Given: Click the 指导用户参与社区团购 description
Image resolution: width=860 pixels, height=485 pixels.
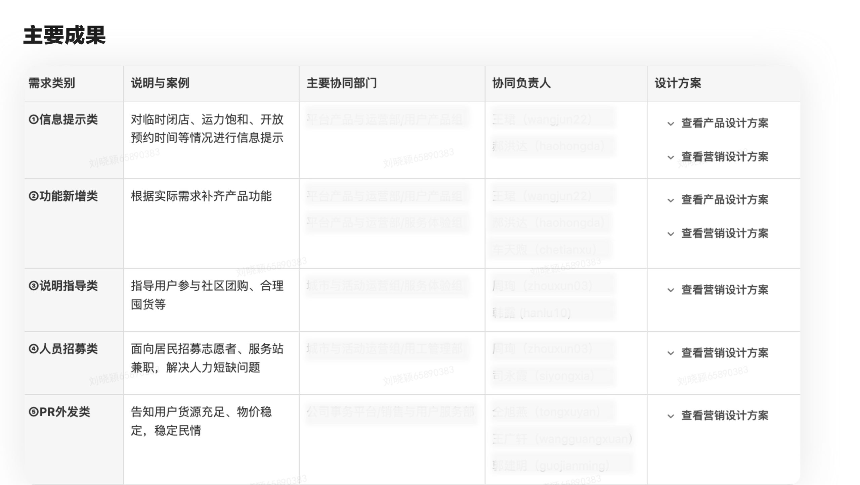Looking at the screenshot, I should (x=207, y=295).
